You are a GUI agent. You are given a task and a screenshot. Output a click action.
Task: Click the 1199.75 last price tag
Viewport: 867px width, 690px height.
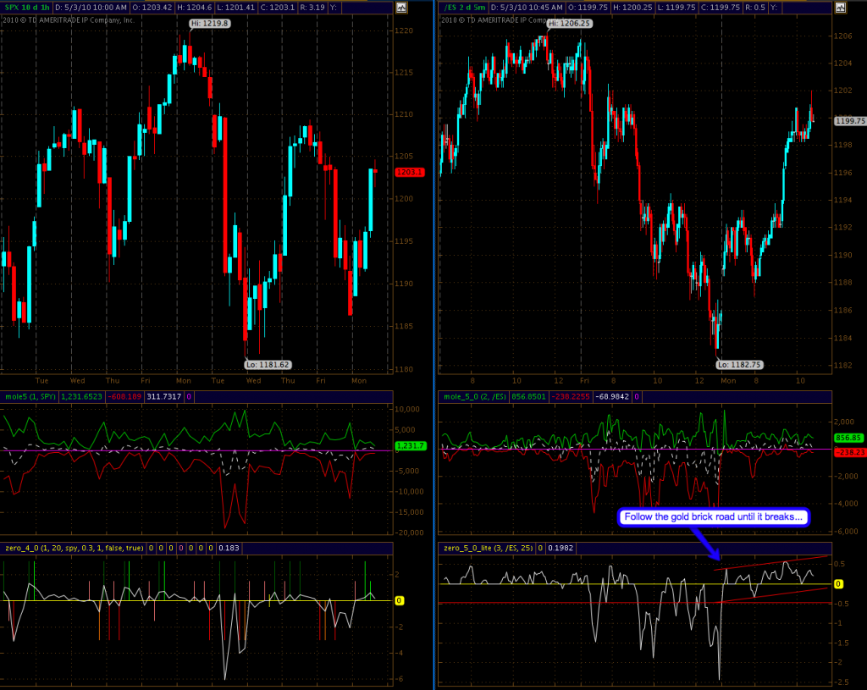coord(849,121)
